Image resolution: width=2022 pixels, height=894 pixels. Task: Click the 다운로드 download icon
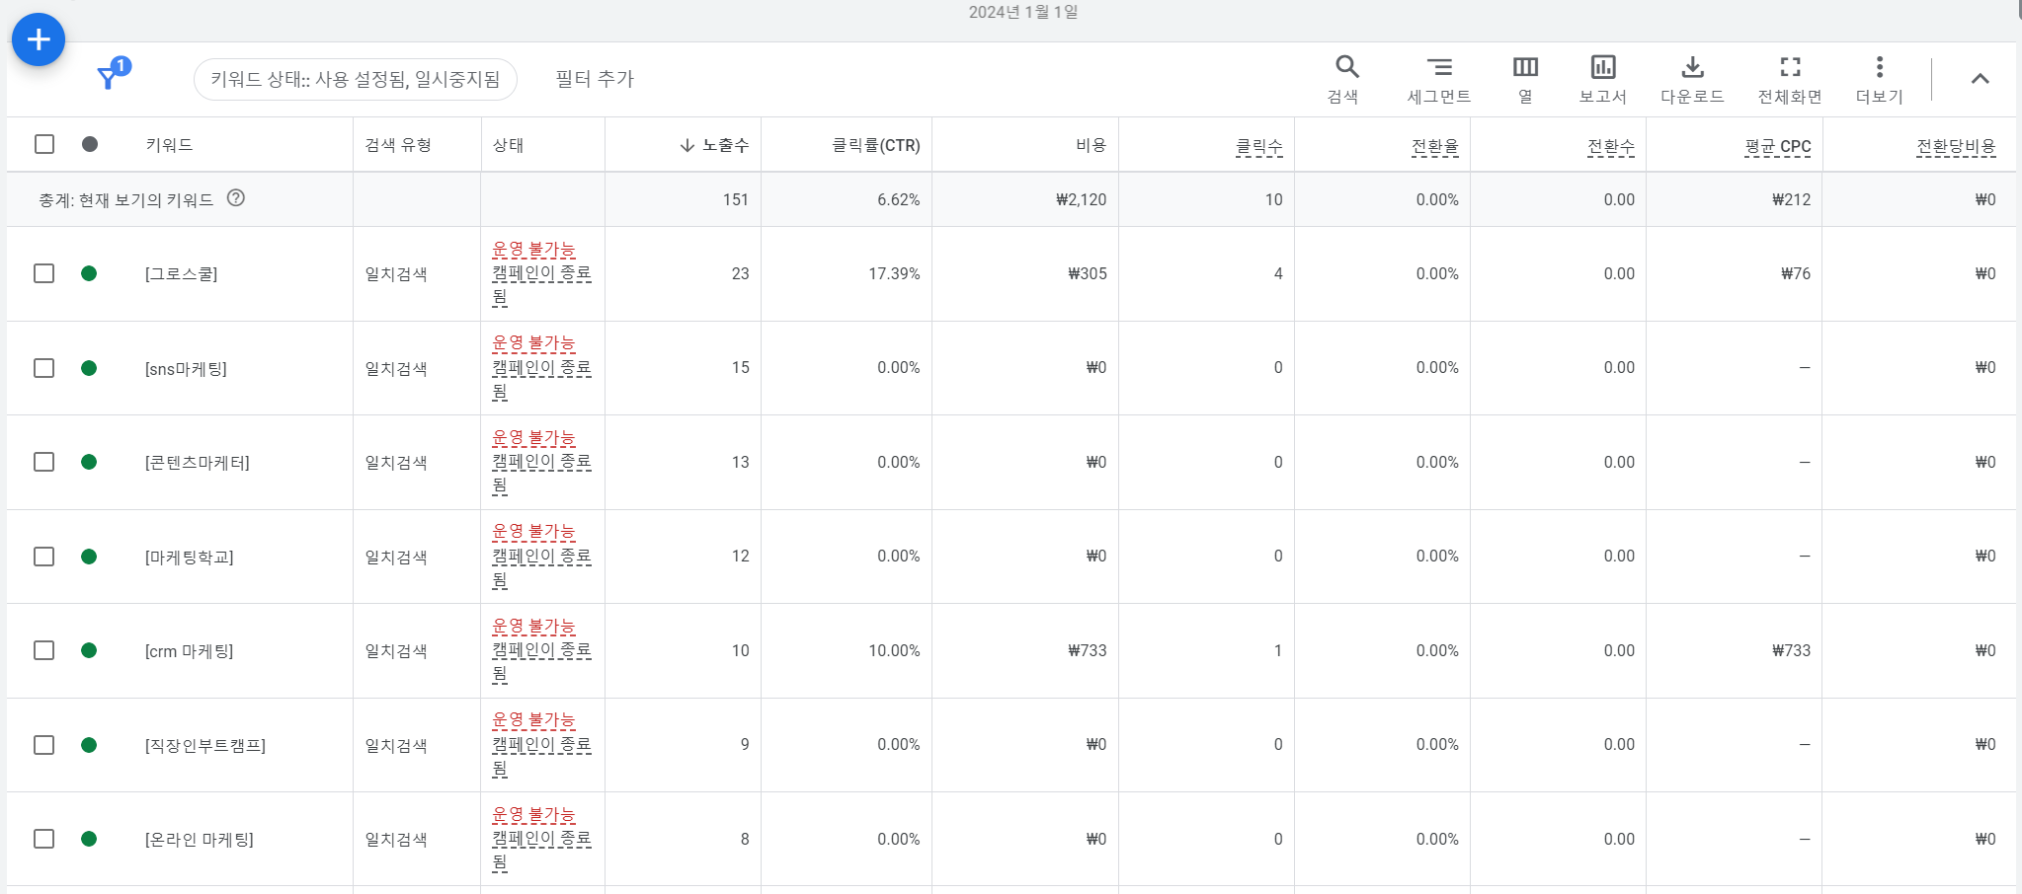1692,79
